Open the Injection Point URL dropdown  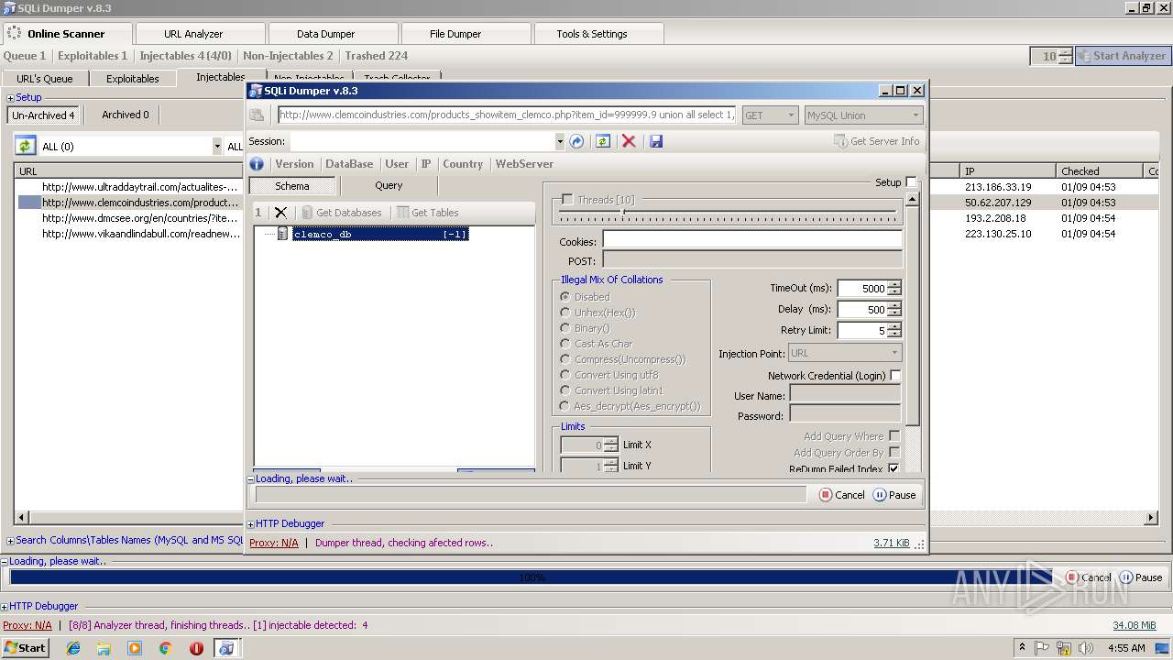[844, 353]
